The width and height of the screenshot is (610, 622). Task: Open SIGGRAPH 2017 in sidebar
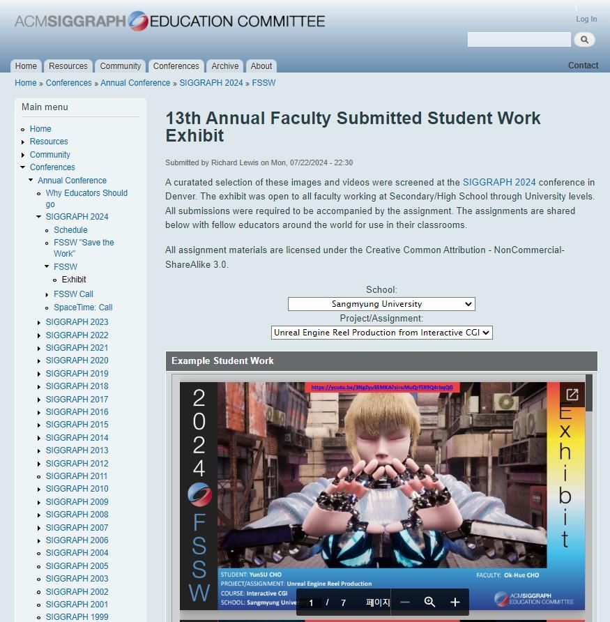click(x=77, y=400)
